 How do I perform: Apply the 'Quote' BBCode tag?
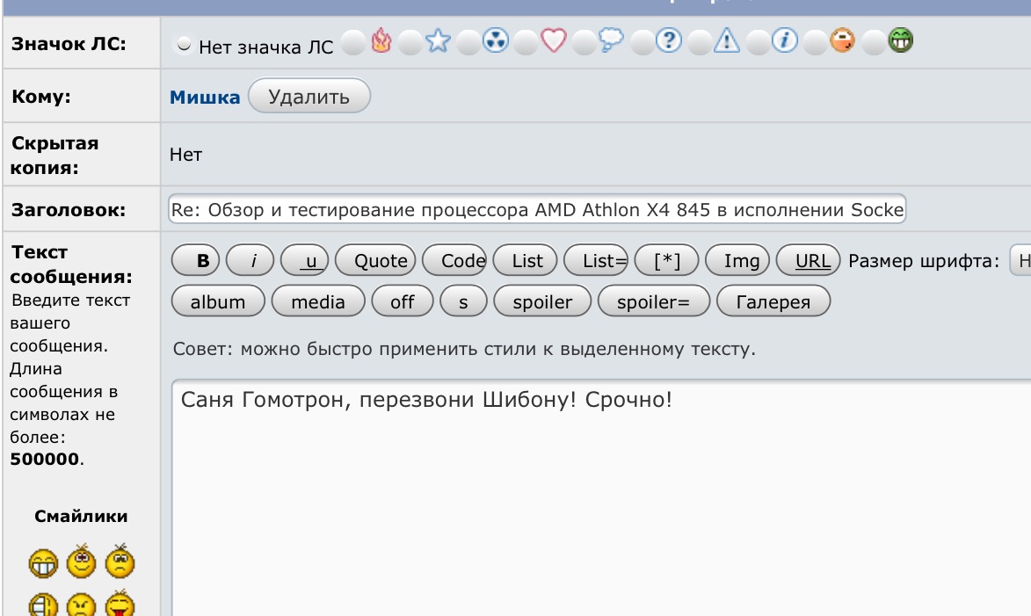[x=381, y=261]
